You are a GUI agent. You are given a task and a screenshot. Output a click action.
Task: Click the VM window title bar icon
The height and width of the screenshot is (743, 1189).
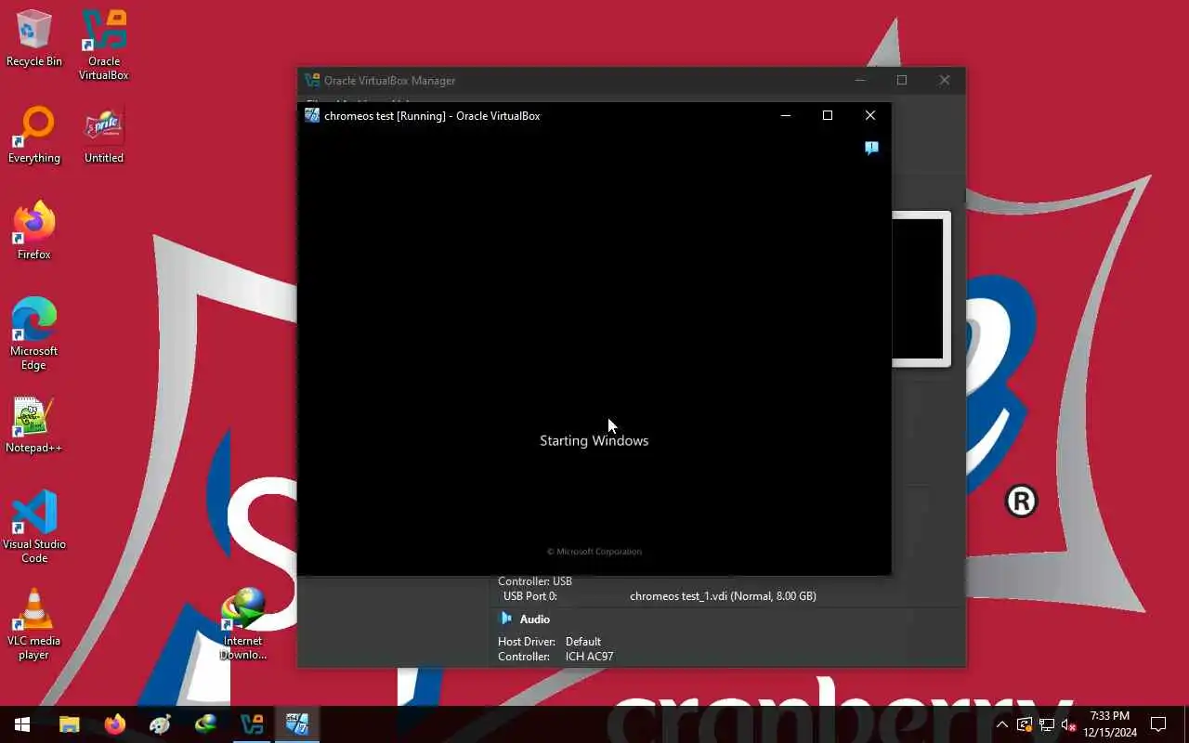click(312, 115)
